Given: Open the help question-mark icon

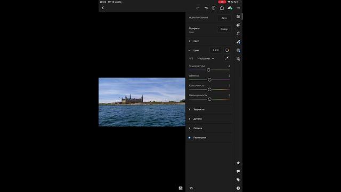Looking at the screenshot, I should (214, 8).
